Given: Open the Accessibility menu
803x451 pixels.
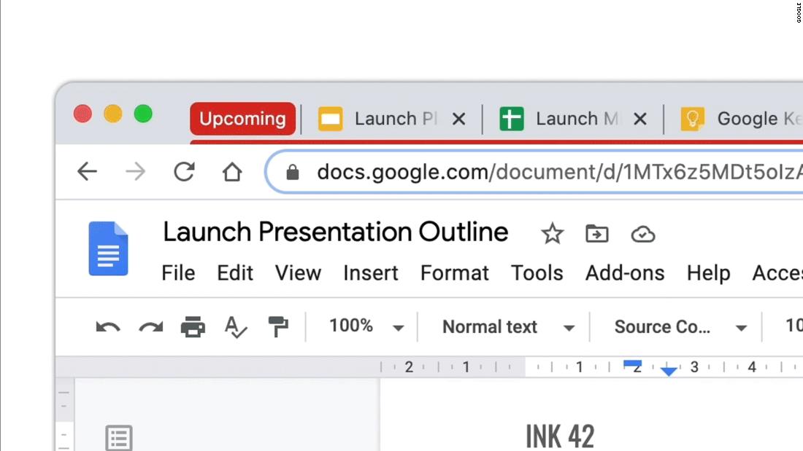Looking at the screenshot, I should pyautogui.click(x=777, y=273).
